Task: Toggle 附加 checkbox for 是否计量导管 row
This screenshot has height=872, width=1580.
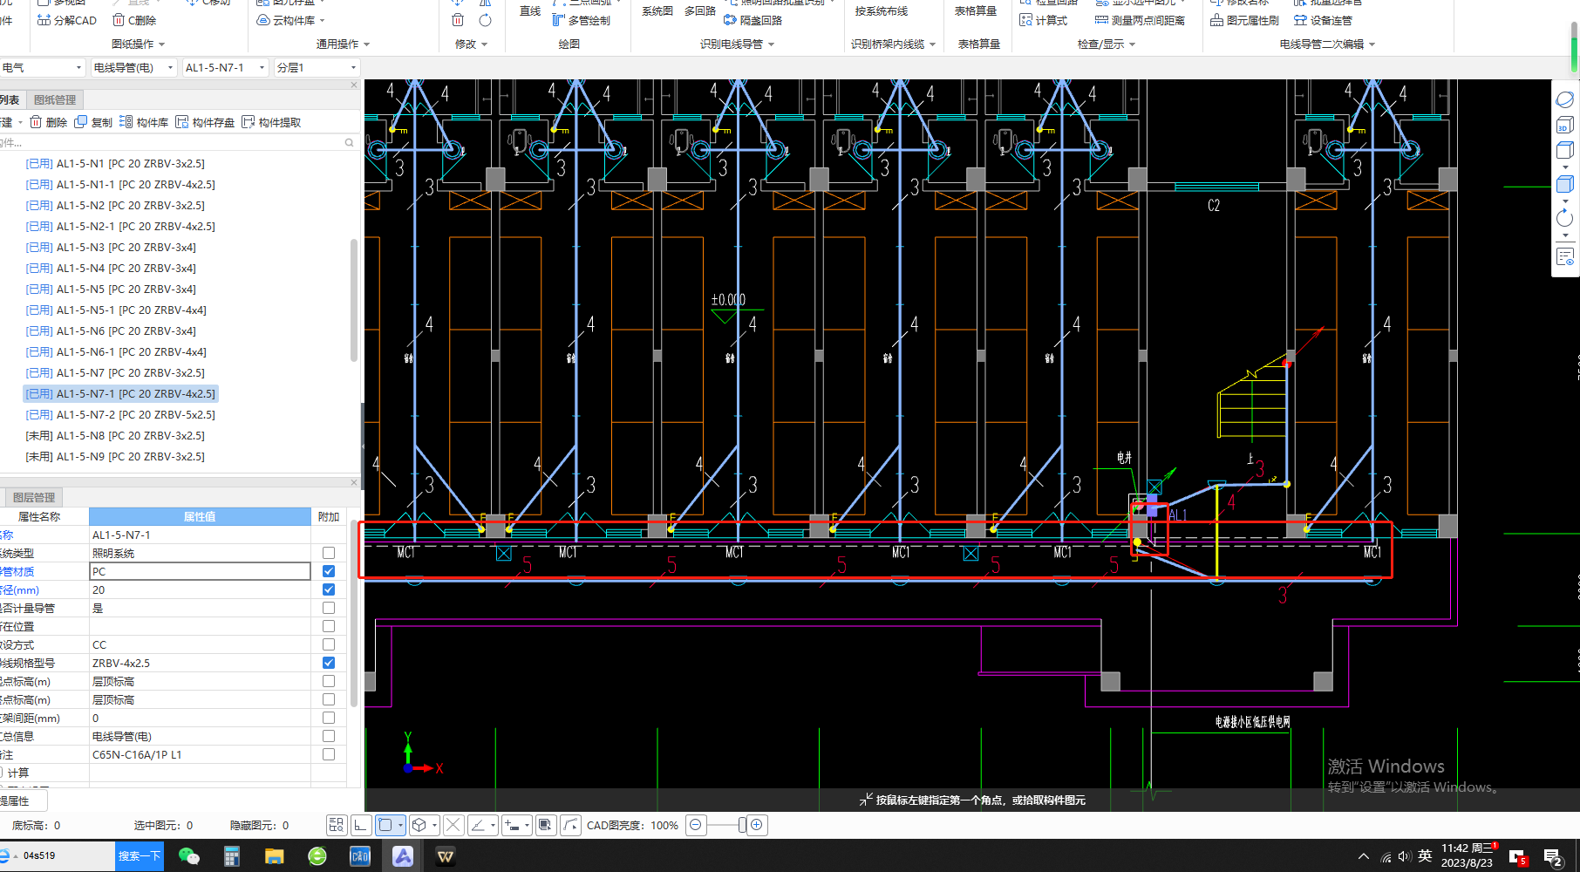Action: 329,608
